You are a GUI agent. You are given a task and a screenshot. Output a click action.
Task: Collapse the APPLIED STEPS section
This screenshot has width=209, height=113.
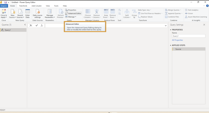pyautogui.click(x=171, y=45)
